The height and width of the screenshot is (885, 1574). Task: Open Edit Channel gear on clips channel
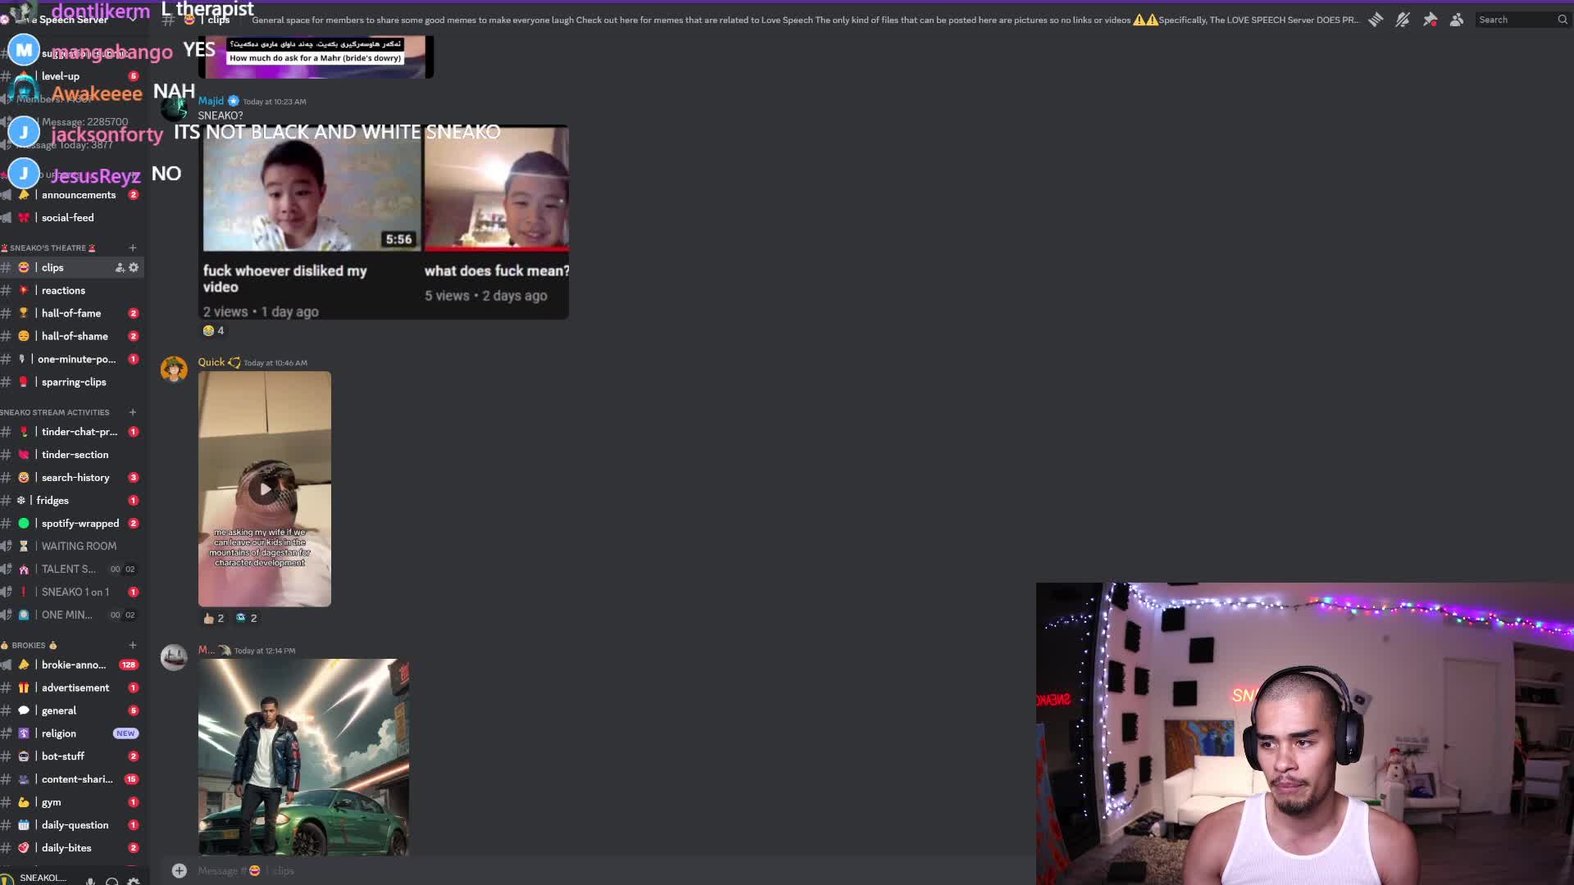[x=134, y=267]
